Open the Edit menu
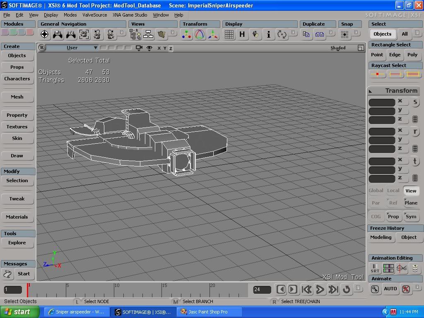 (x=19, y=15)
